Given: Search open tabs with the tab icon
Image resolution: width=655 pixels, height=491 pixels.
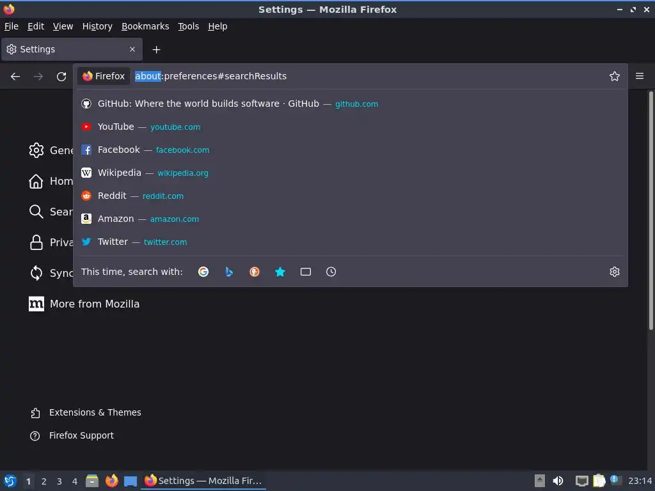Looking at the screenshot, I should point(305,272).
